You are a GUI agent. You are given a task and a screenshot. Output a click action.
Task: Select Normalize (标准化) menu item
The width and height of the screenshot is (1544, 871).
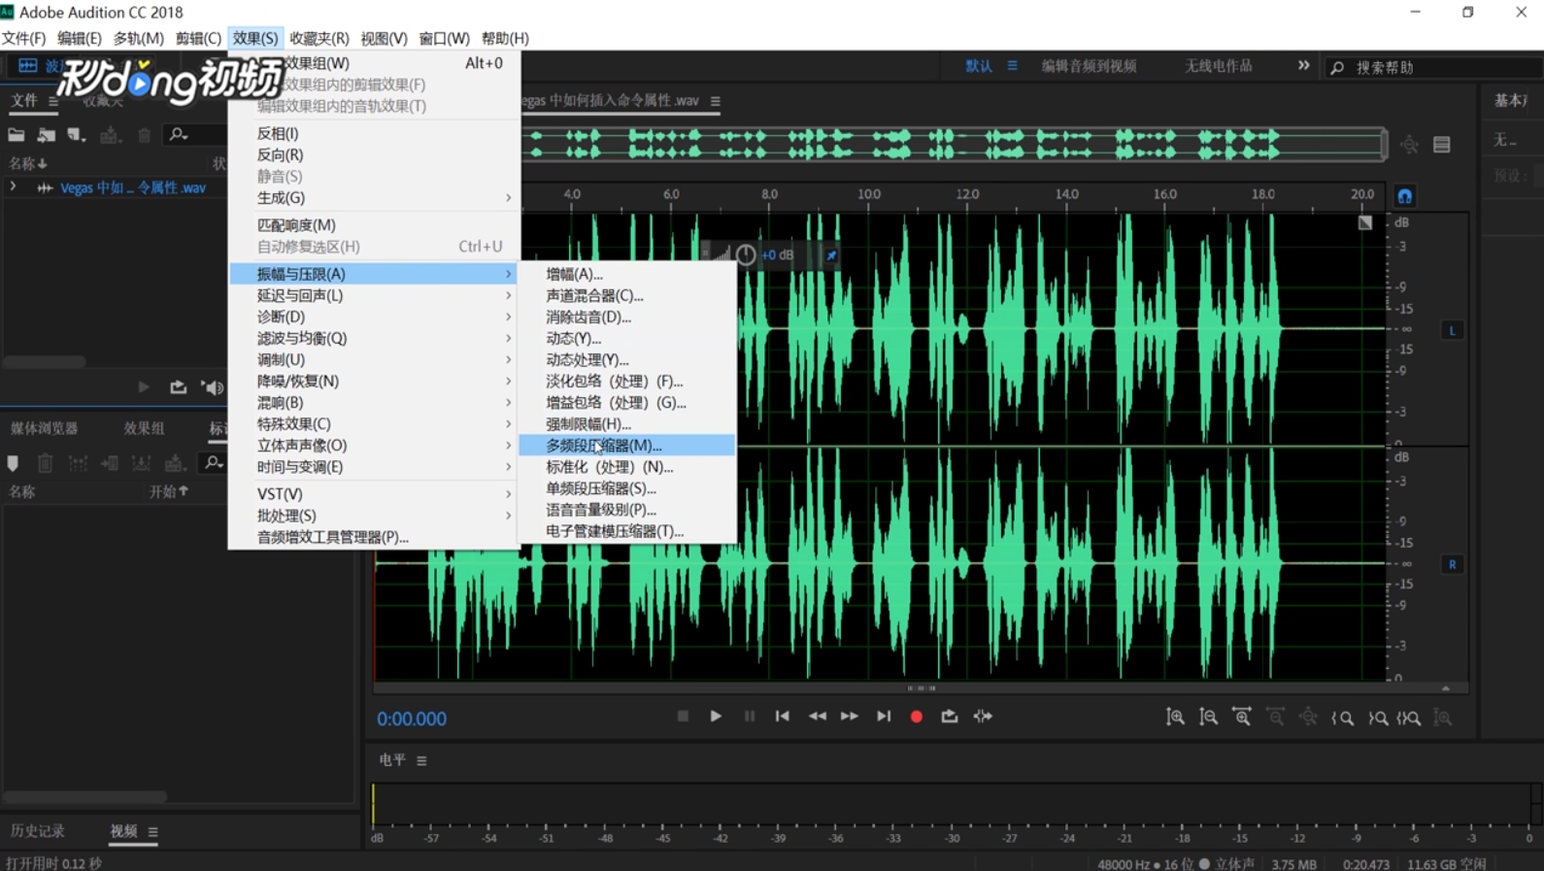[x=627, y=466]
